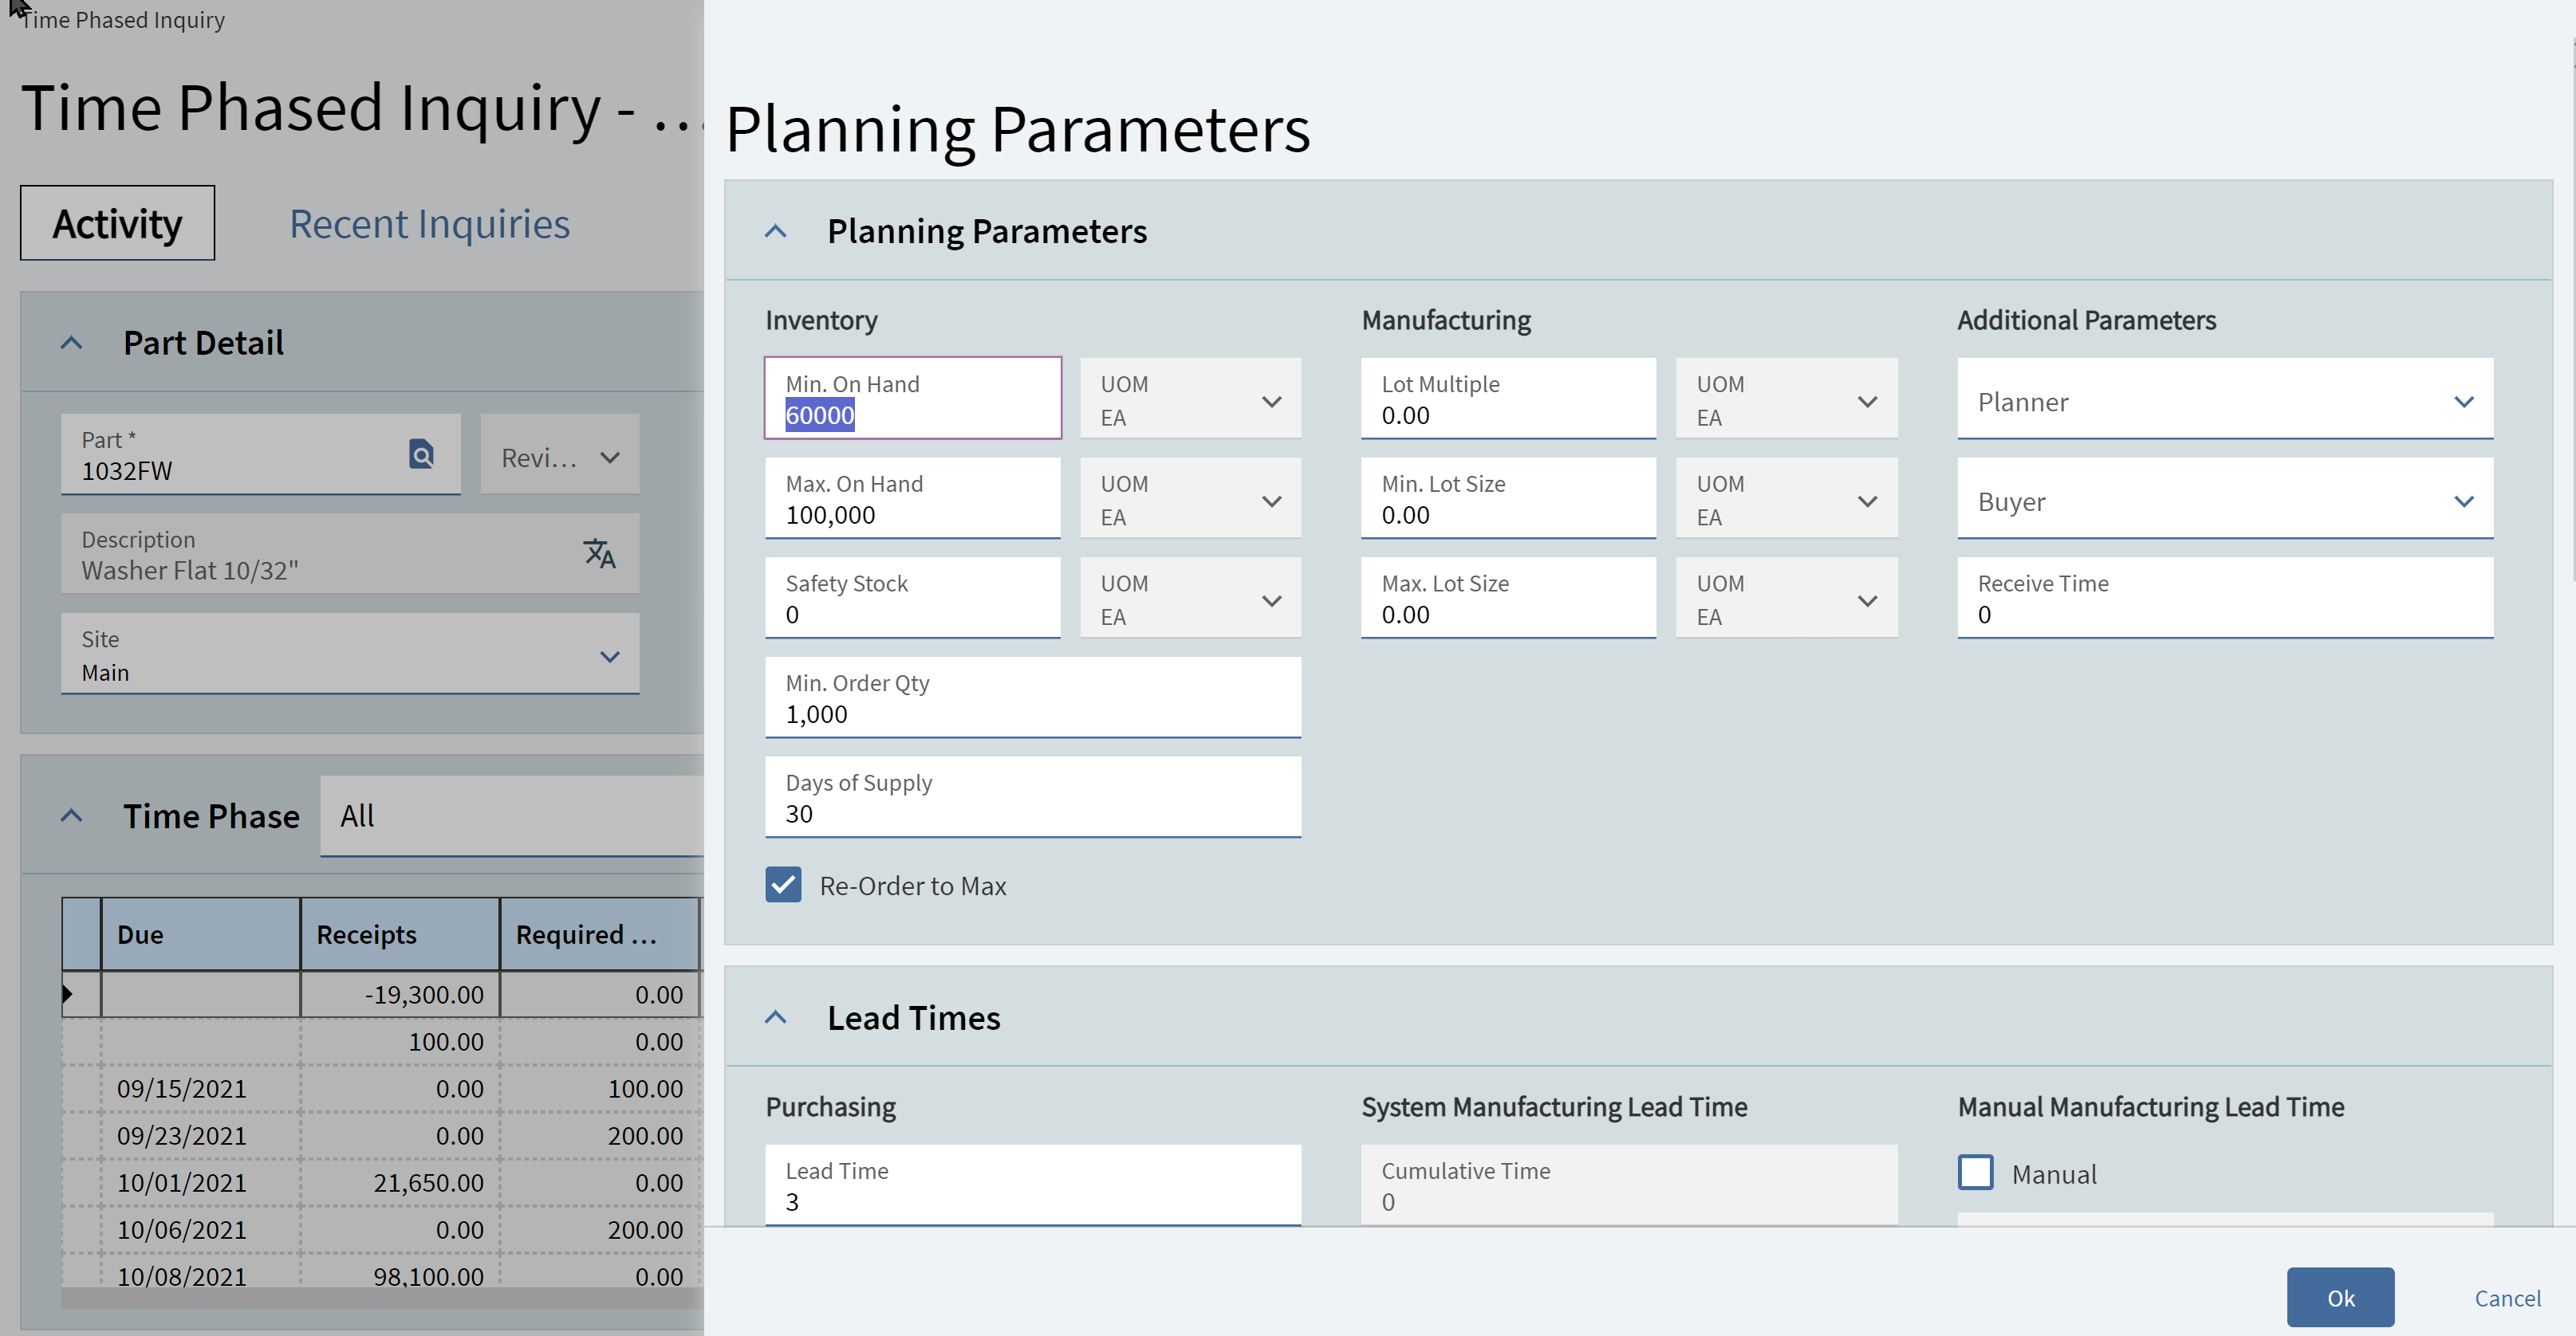The width and height of the screenshot is (2576, 1336).
Task: Click the Min. On Hand field
Action: pos(912,399)
